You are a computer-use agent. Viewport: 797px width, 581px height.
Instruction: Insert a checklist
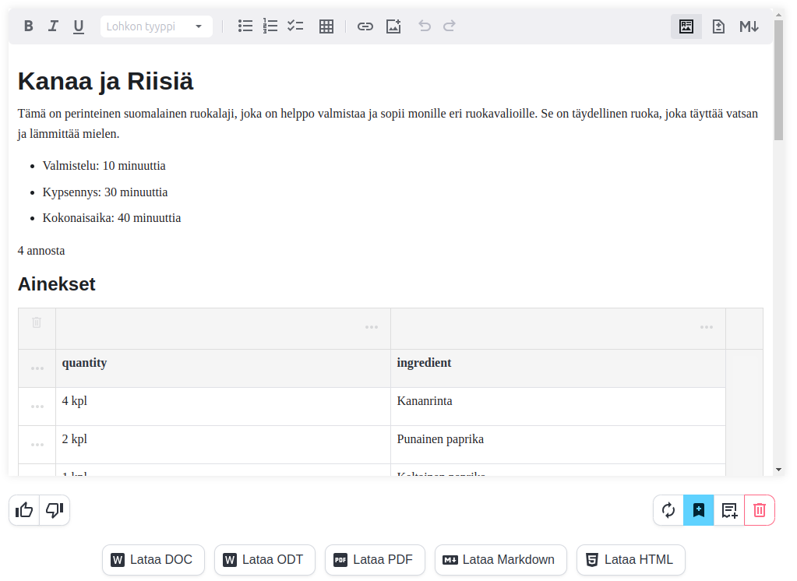click(295, 26)
